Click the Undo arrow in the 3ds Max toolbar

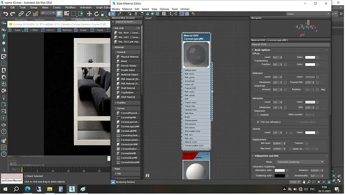(x=6, y=14)
